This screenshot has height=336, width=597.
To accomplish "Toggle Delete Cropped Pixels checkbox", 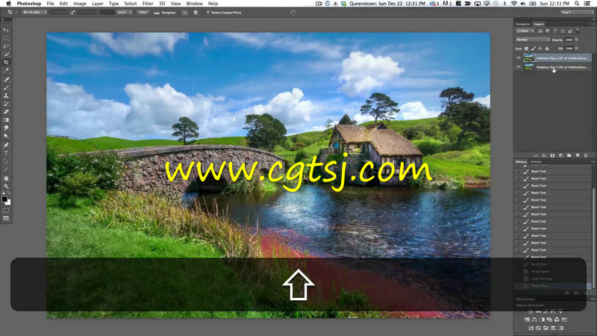I will pyautogui.click(x=208, y=12).
